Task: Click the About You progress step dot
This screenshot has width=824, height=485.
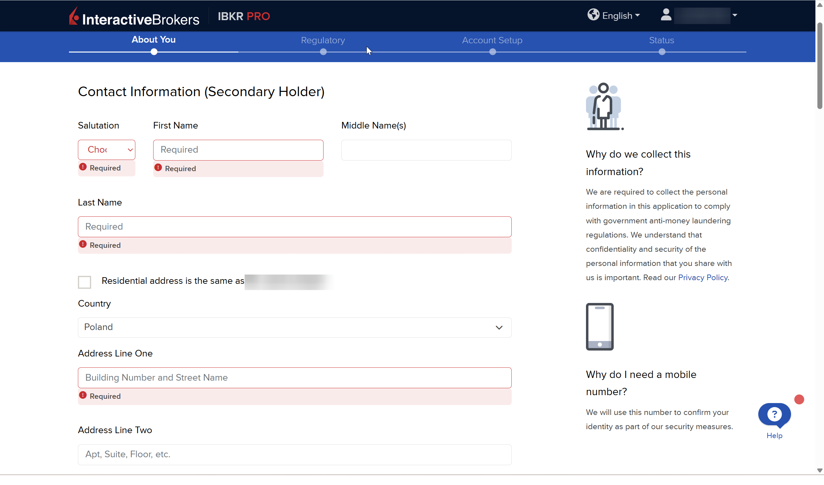Action: 154,52
